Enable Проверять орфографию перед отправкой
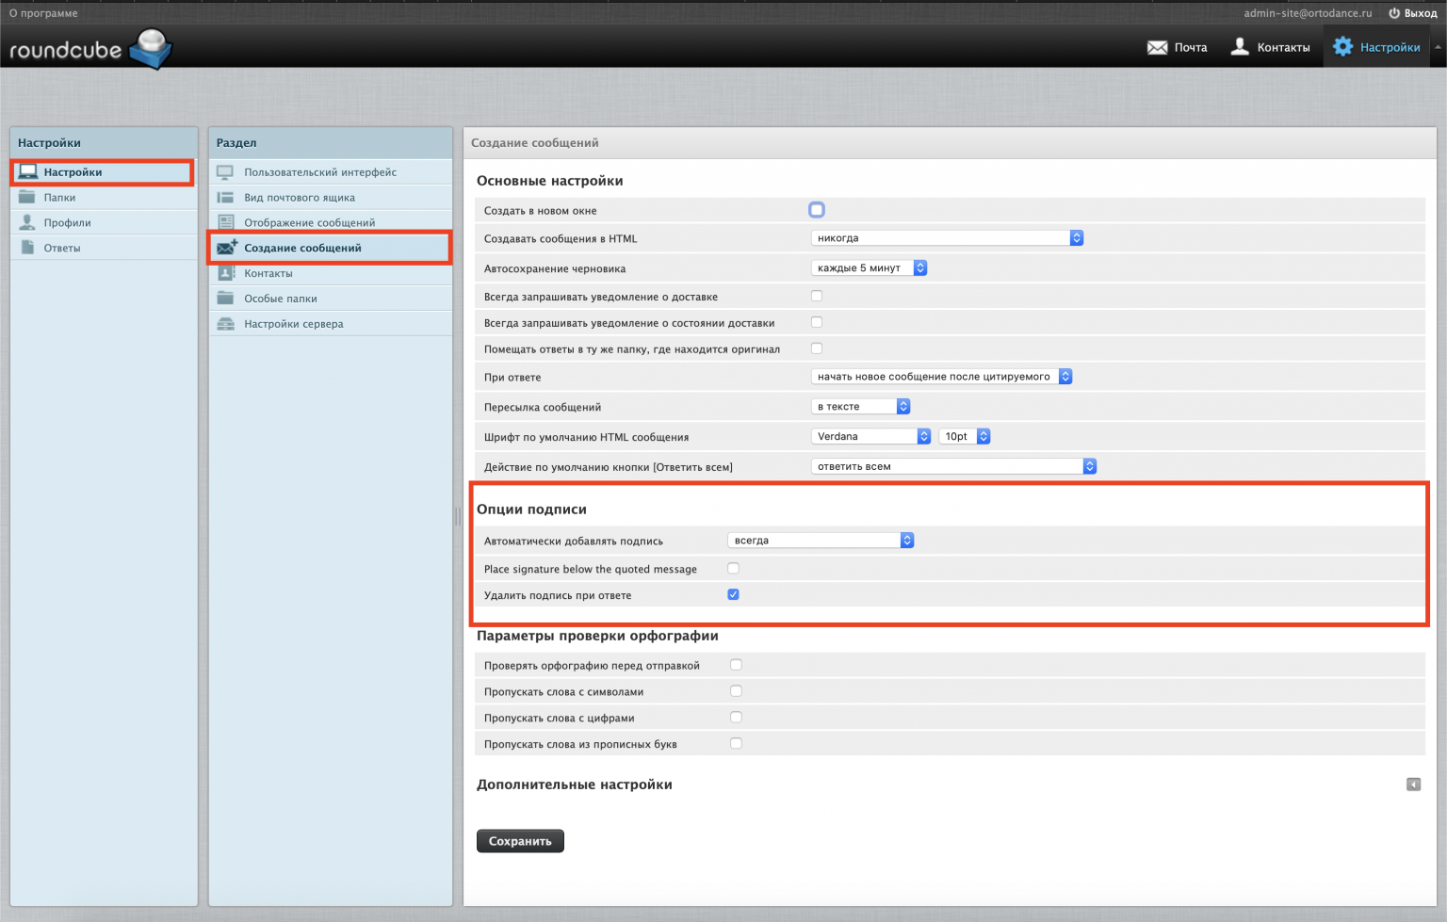 (736, 665)
